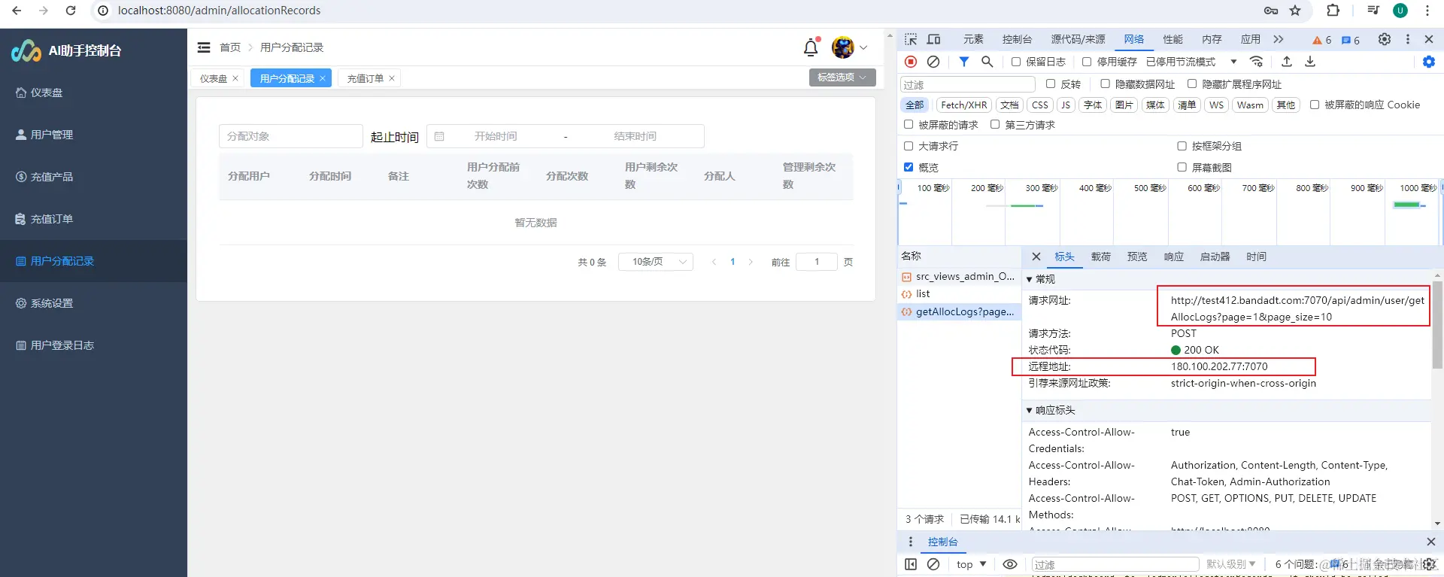The image size is (1444, 577).
Task: Select getAllocLogs request row
Action: (959, 311)
